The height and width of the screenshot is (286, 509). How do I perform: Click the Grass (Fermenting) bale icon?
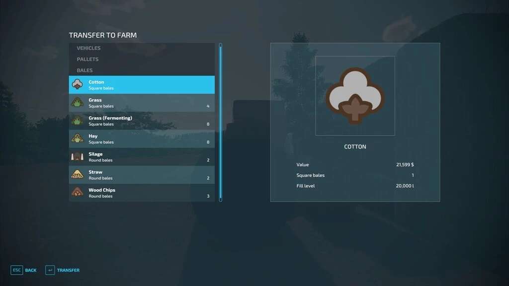(78, 121)
